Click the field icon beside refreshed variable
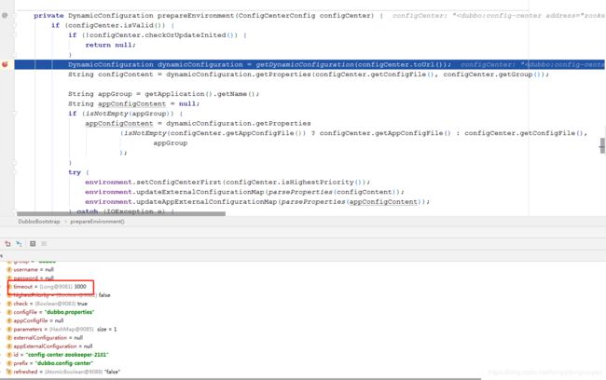This screenshot has height=380, width=606. [9, 372]
